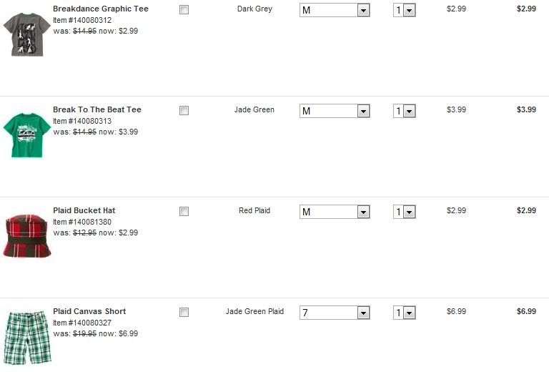Click the Break To The Beat Tee title
The width and height of the screenshot is (549, 372).
pyautogui.click(x=97, y=110)
